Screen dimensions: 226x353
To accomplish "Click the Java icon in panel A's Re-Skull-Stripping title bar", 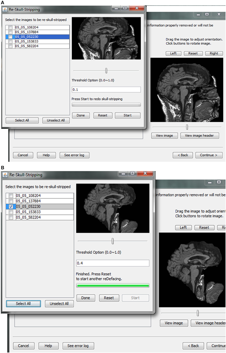I will point(5,9).
